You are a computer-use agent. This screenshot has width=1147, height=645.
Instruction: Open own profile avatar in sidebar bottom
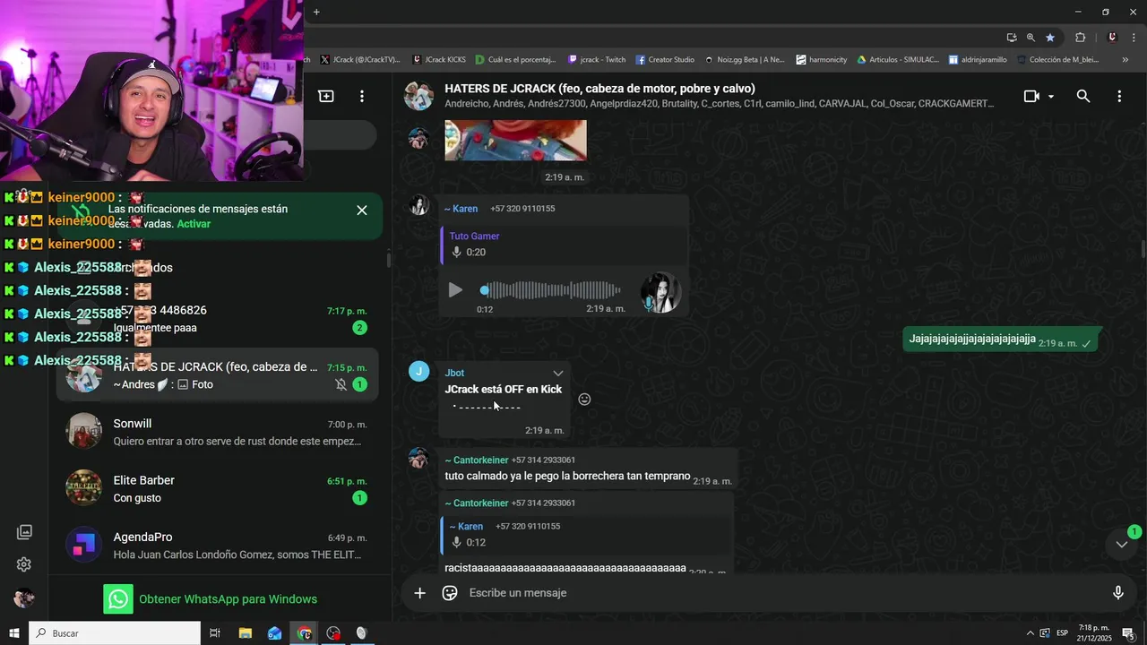pyautogui.click(x=24, y=598)
